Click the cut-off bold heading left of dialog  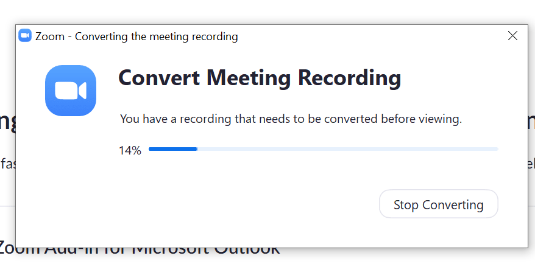click(7, 122)
